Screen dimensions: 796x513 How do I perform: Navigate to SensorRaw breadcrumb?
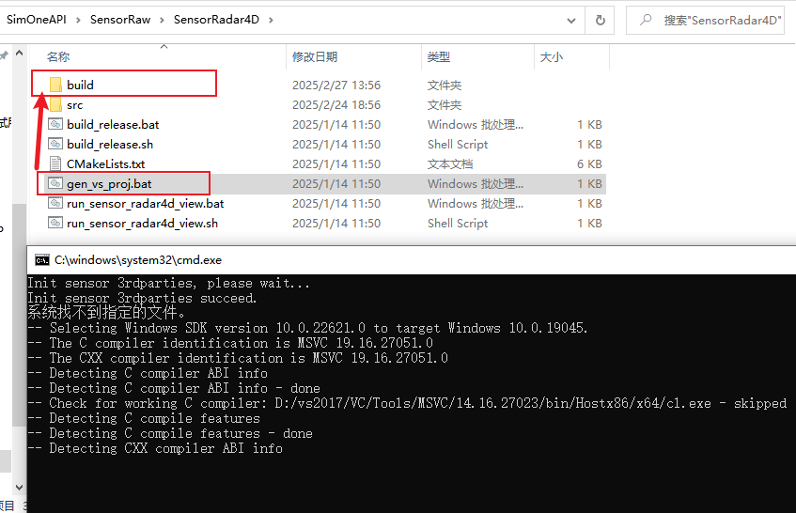[120, 20]
